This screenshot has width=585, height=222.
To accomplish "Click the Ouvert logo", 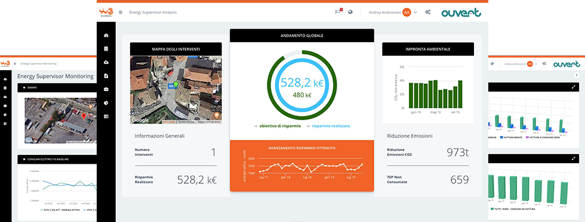I will point(461,12).
